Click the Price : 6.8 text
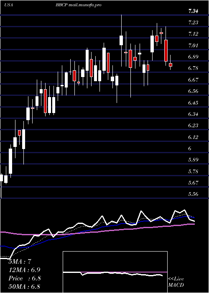 (24, 278)
